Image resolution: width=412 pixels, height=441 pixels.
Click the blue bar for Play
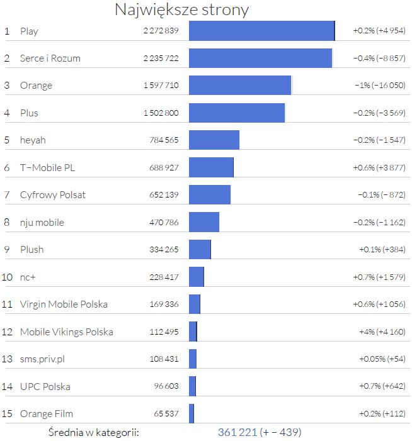pyautogui.click(x=261, y=31)
